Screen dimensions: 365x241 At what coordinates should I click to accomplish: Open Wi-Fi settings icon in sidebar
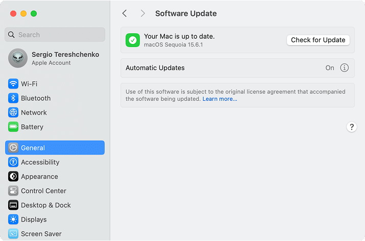click(x=13, y=84)
